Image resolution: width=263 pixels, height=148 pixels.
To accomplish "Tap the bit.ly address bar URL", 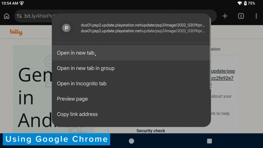I will tap(40, 16).
